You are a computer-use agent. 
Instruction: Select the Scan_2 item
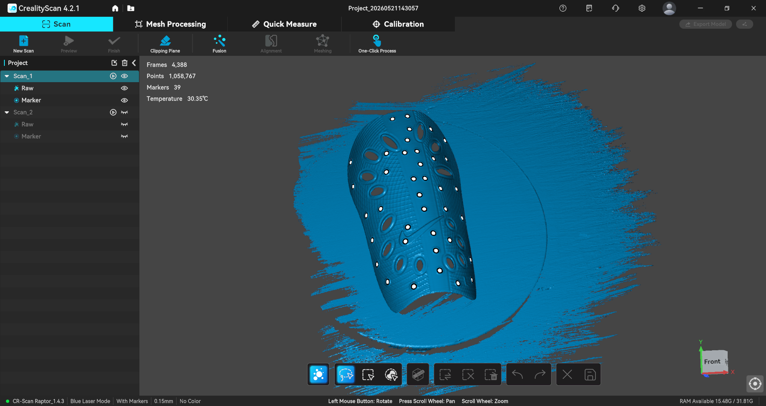point(69,112)
